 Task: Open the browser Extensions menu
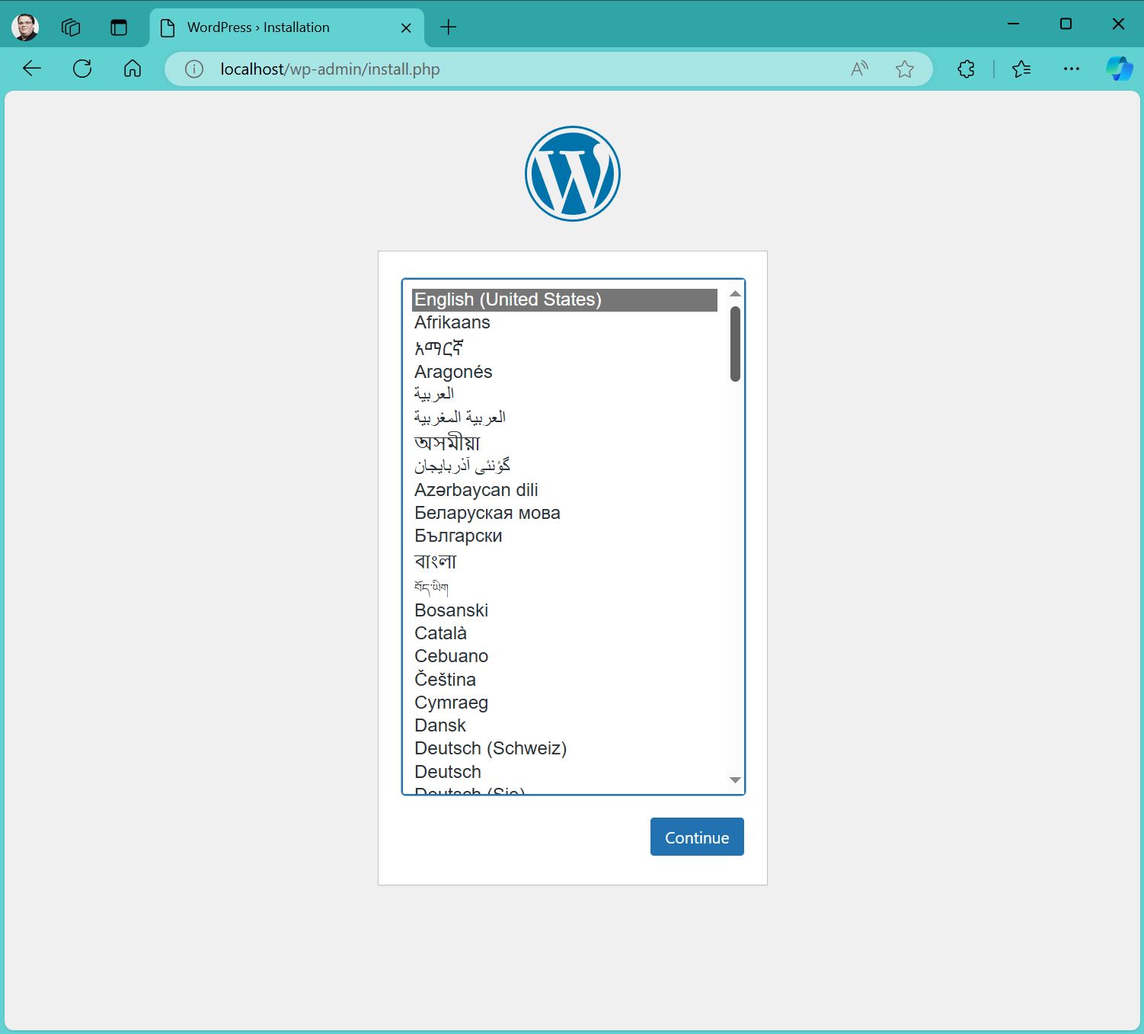[966, 69]
